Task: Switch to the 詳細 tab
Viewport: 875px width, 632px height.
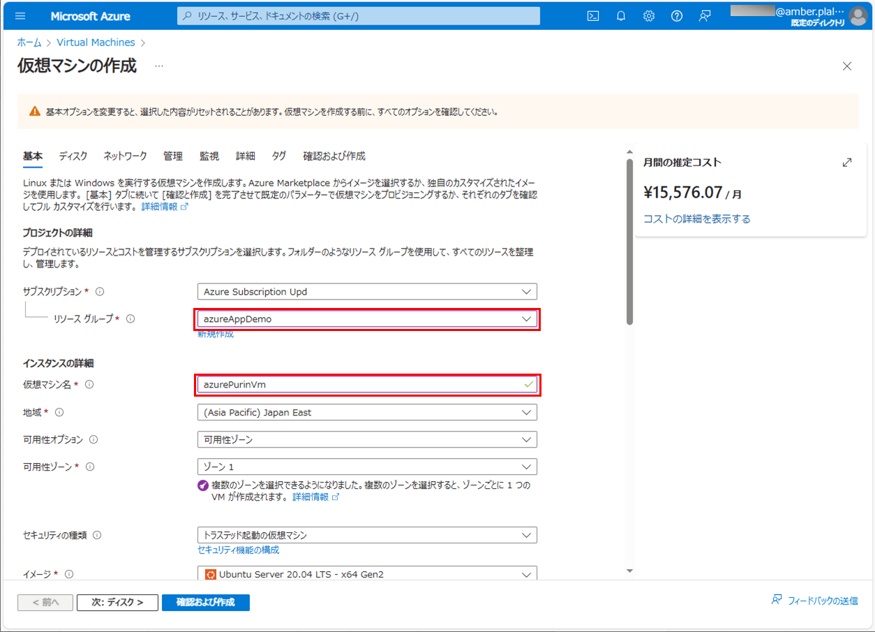Action: [246, 156]
